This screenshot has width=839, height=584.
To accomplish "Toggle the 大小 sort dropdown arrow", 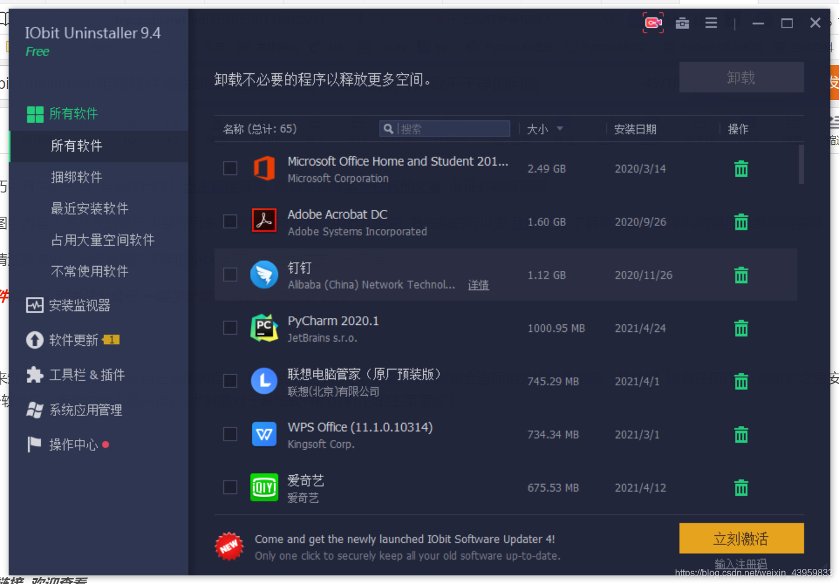I will coord(560,128).
